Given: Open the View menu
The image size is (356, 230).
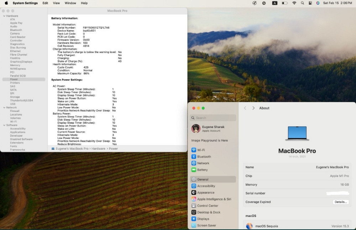Looking at the screenshot, I should tap(56, 3).
